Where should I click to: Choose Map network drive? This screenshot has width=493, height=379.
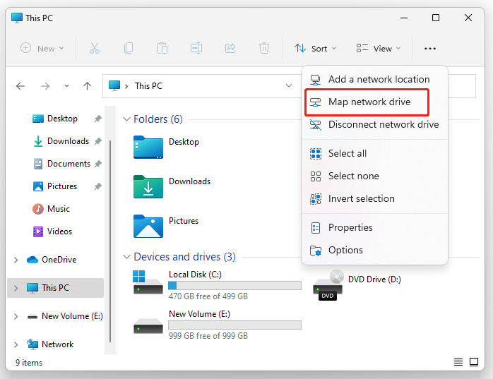pyautogui.click(x=374, y=102)
